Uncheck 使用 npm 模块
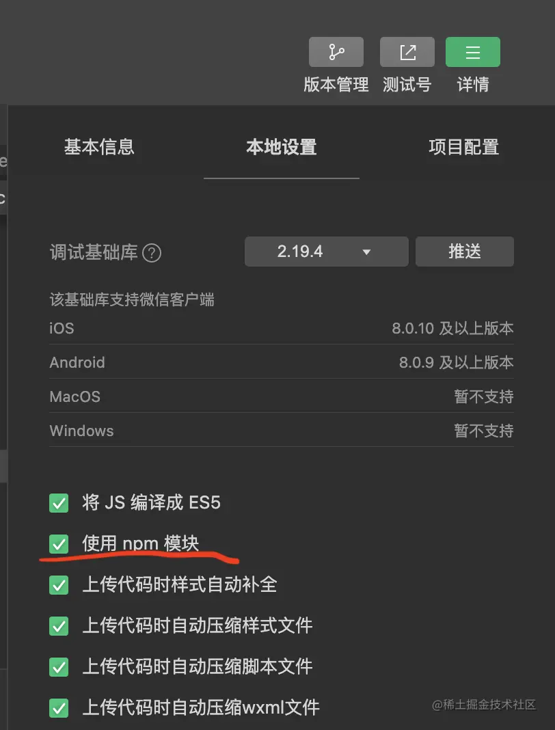Image resolution: width=555 pixels, height=730 pixels. pyautogui.click(x=59, y=543)
